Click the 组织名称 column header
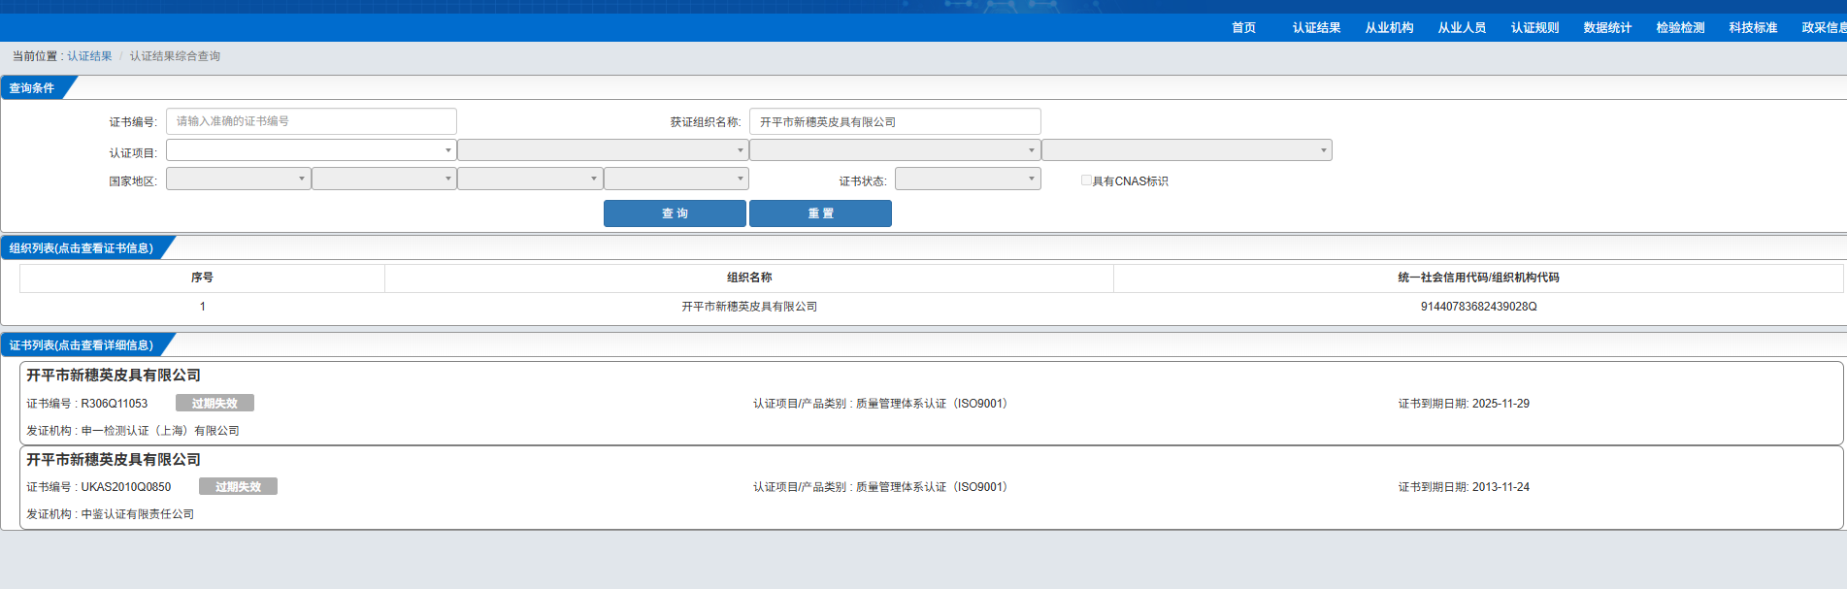 point(749,278)
